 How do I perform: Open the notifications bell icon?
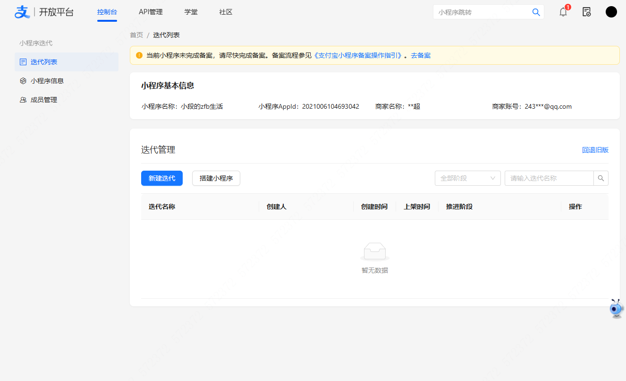563,12
